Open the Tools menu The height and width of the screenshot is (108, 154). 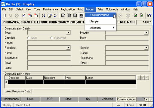(x=37, y=9)
